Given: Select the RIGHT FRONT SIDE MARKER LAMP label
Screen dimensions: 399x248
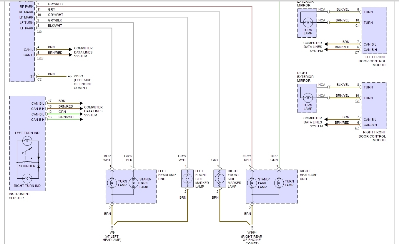Looking at the screenshot, I should (x=235, y=179).
